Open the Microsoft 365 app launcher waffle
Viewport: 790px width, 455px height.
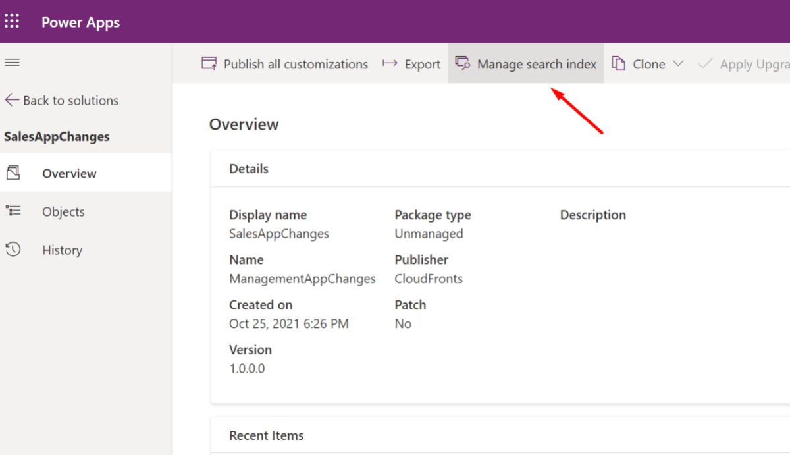(12, 20)
